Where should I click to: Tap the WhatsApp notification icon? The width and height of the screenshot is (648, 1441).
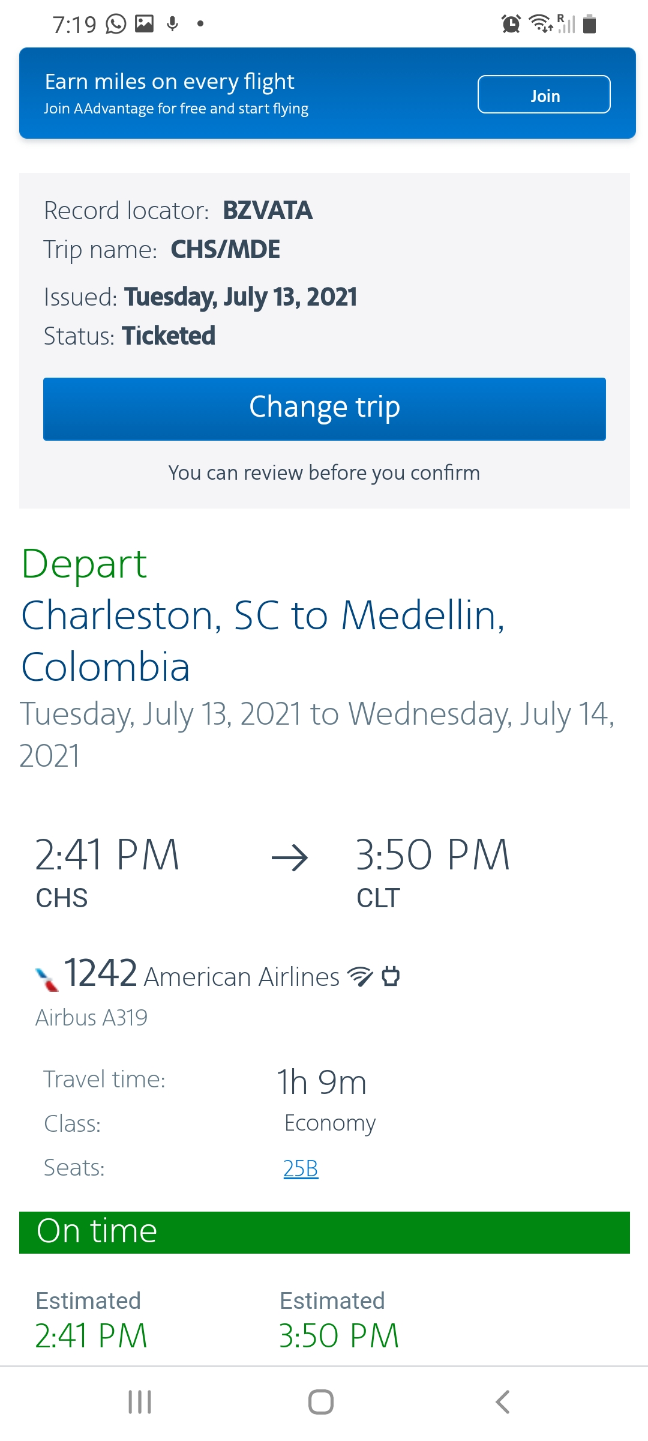click(116, 24)
